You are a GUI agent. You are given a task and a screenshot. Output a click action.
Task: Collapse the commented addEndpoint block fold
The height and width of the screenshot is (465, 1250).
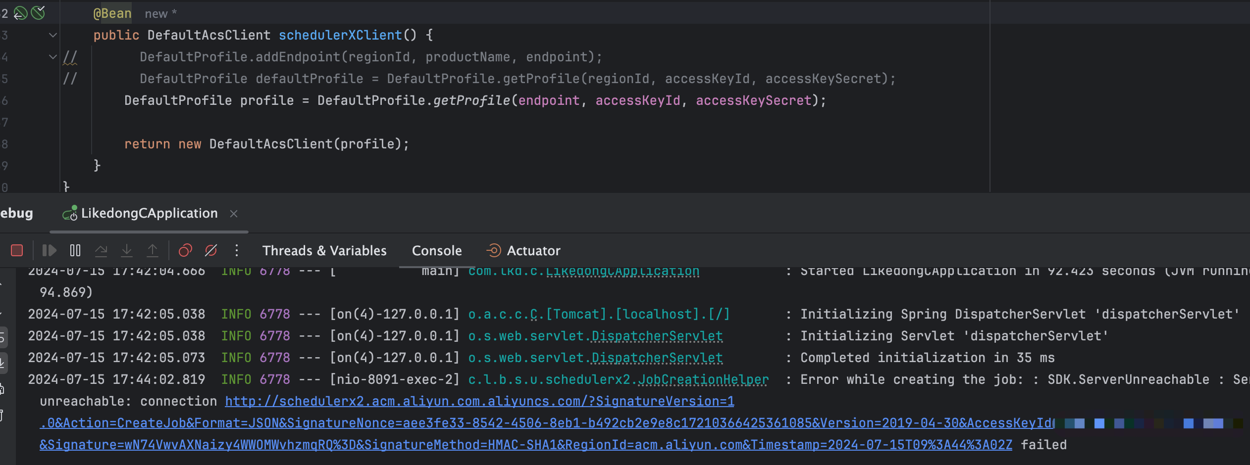53,57
